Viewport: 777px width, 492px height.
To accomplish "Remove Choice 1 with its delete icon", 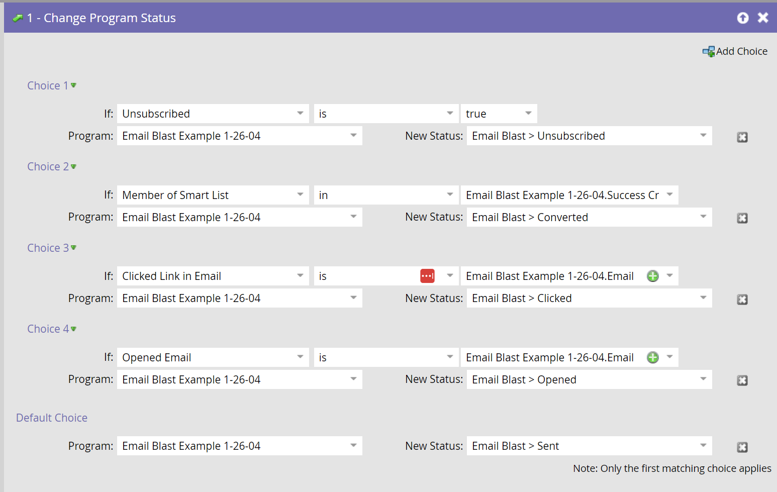I will click(742, 137).
